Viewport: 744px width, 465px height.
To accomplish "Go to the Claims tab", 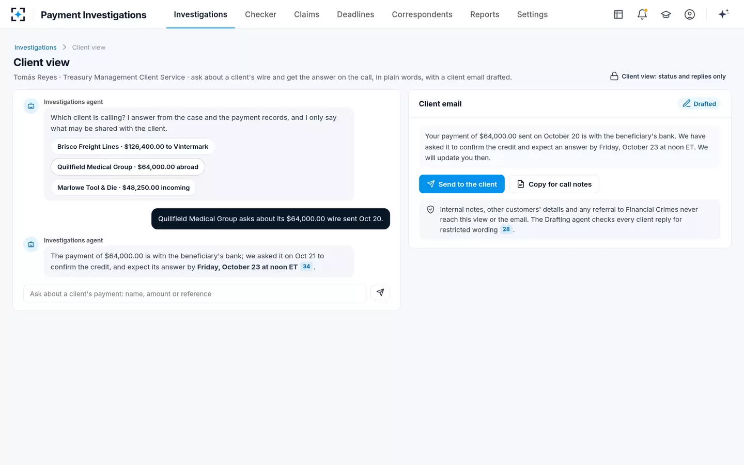I will [306, 14].
